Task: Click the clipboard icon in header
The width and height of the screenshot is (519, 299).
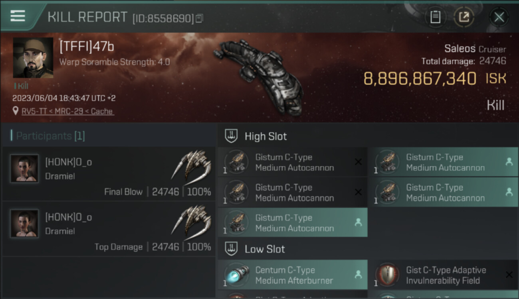Action: coord(435,17)
